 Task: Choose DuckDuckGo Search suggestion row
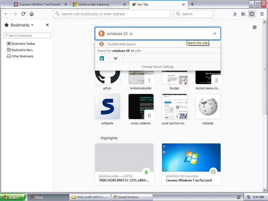pyautogui.click(x=158, y=44)
